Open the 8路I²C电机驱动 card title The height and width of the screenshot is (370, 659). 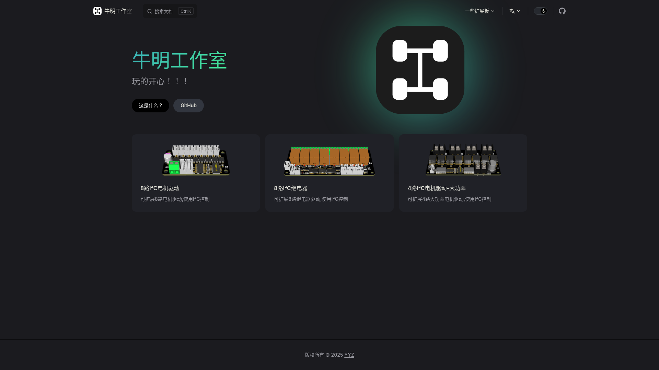point(160,188)
